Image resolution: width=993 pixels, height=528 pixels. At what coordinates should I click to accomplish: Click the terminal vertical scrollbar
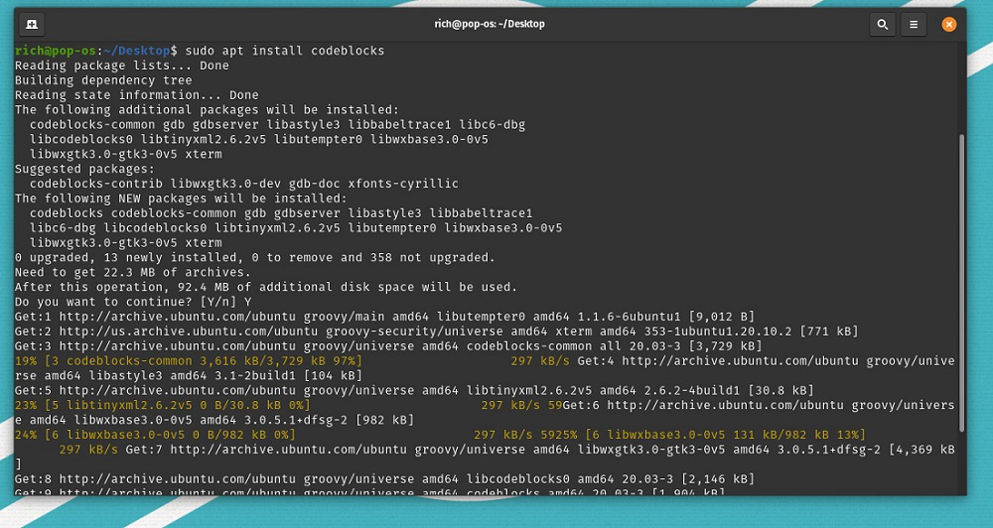point(962,283)
